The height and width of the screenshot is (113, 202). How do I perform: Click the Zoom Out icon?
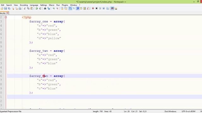(x=57, y=8)
